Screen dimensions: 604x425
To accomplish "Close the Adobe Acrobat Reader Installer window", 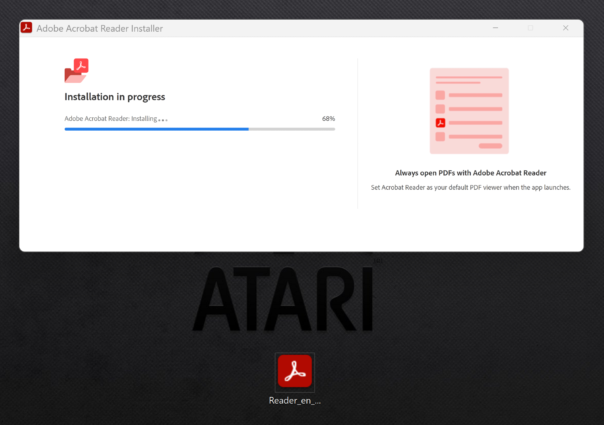I will click(x=566, y=28).
